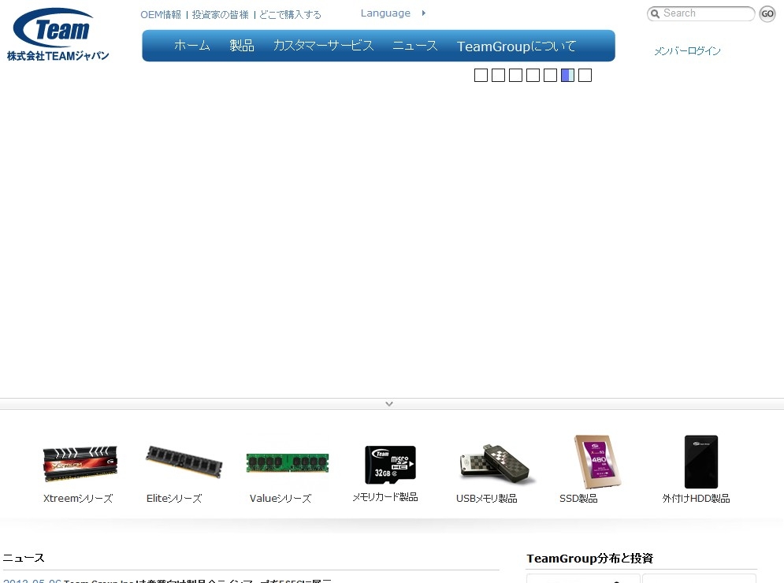This screenshot has width=784, height=583.
Task: Click the 32GB microSD card image
Action: [390, 465]
